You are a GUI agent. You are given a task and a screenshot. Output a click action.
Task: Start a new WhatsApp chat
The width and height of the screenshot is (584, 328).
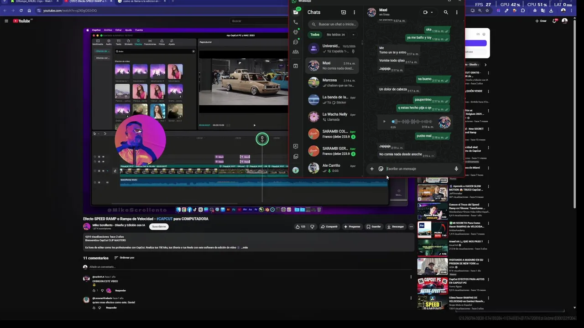coord(344,12)
